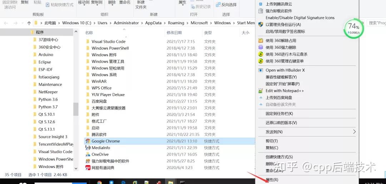Sort by the 修改日期 column header
Image resolution: width=386 pixels, height=184 pixels.
pyautogui.click(x=174, y=33)
